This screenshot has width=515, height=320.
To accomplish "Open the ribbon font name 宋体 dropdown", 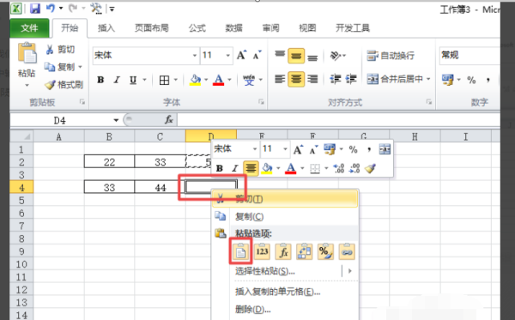I will coord(195,56).
